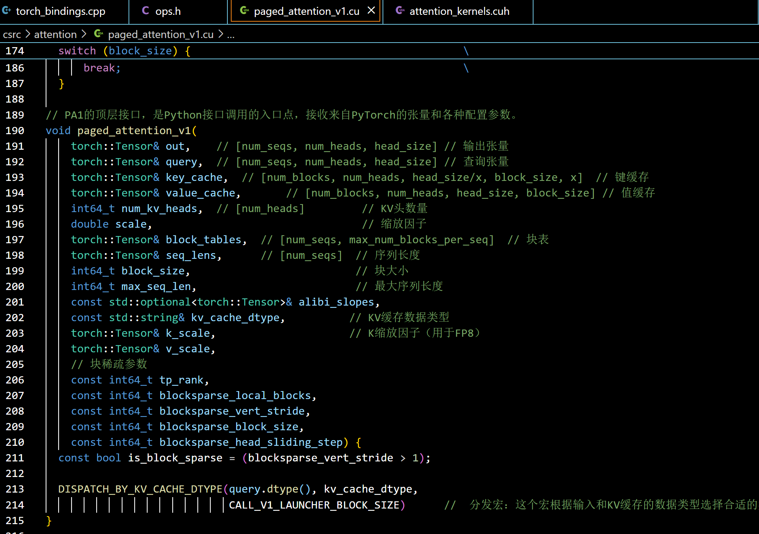Open the ops.h tab
This screenshot has width=759, height=534.
click(168, 11)
